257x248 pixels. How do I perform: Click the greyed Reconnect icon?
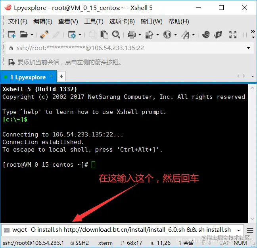tap(56, 35)
